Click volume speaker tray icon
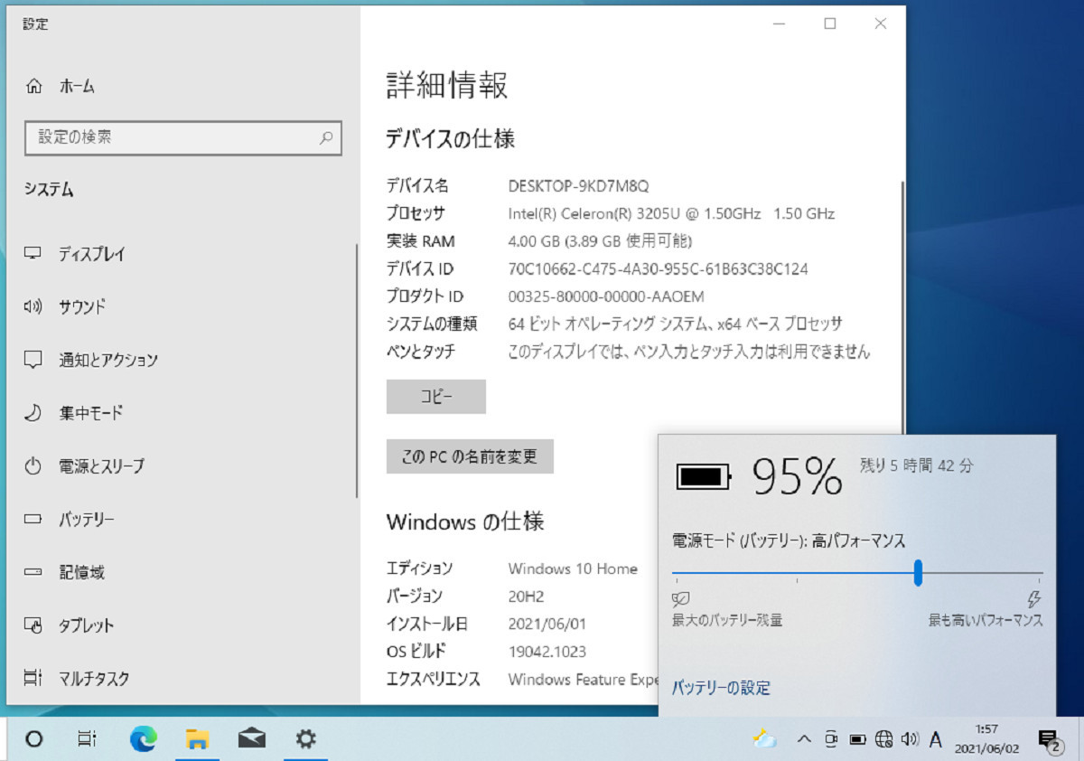The width and height of the screenshot is (1084, 761). pos(910,739)
